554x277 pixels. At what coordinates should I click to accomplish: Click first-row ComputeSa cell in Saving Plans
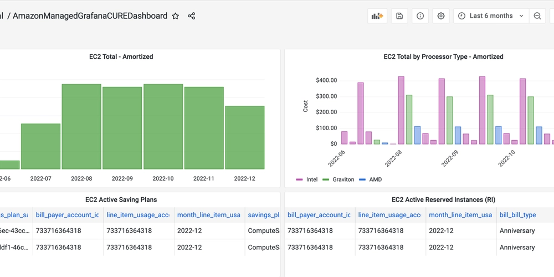(x=264, y=230)
